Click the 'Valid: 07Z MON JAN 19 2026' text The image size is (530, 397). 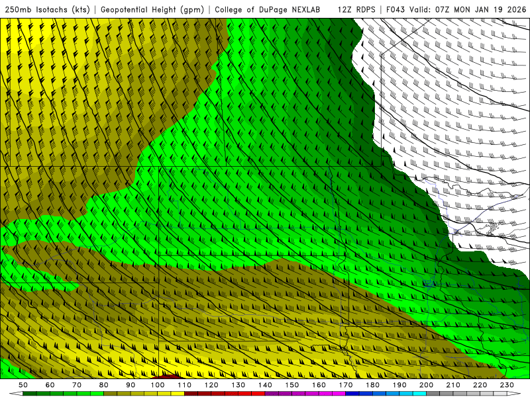pos(468,9)
